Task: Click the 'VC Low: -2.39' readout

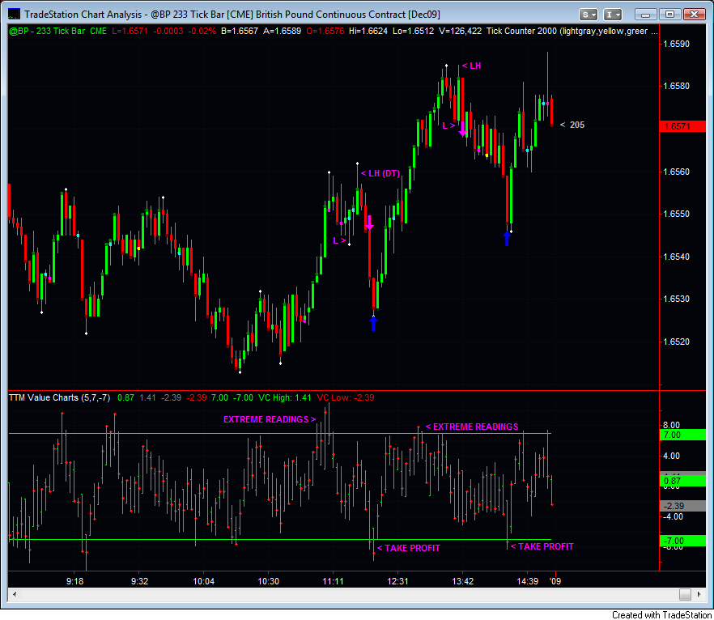Action: (x=346, y=397)
